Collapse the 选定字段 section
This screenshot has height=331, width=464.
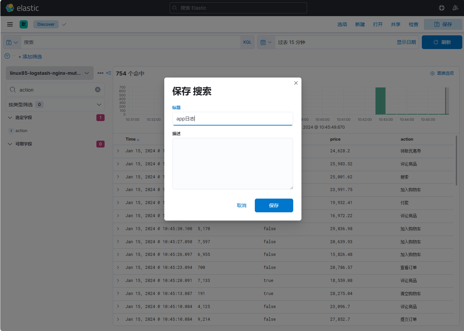(10, 118)
